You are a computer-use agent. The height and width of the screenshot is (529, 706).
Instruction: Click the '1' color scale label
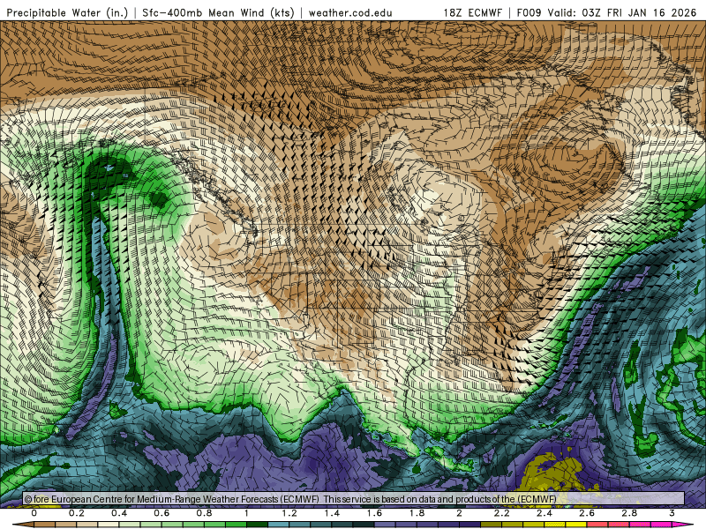[246, 513]
